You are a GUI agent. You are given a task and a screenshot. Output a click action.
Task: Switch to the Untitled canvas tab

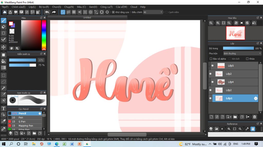87,18
